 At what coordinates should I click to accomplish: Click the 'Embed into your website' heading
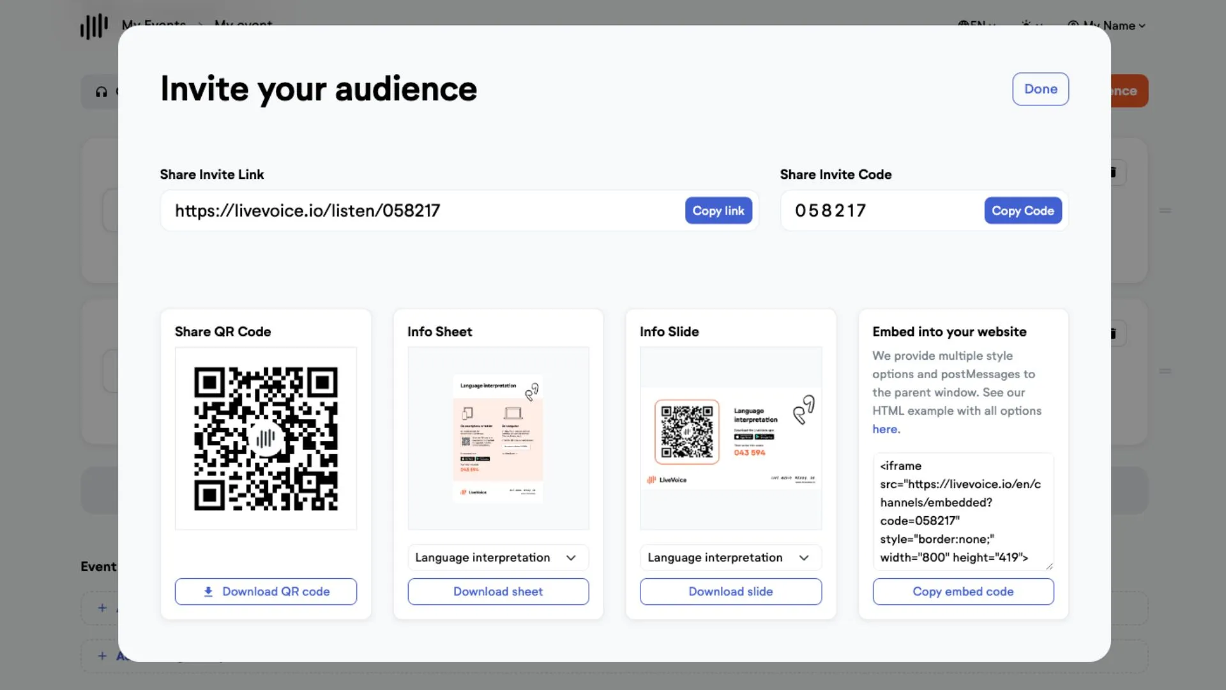coord(950,332)
